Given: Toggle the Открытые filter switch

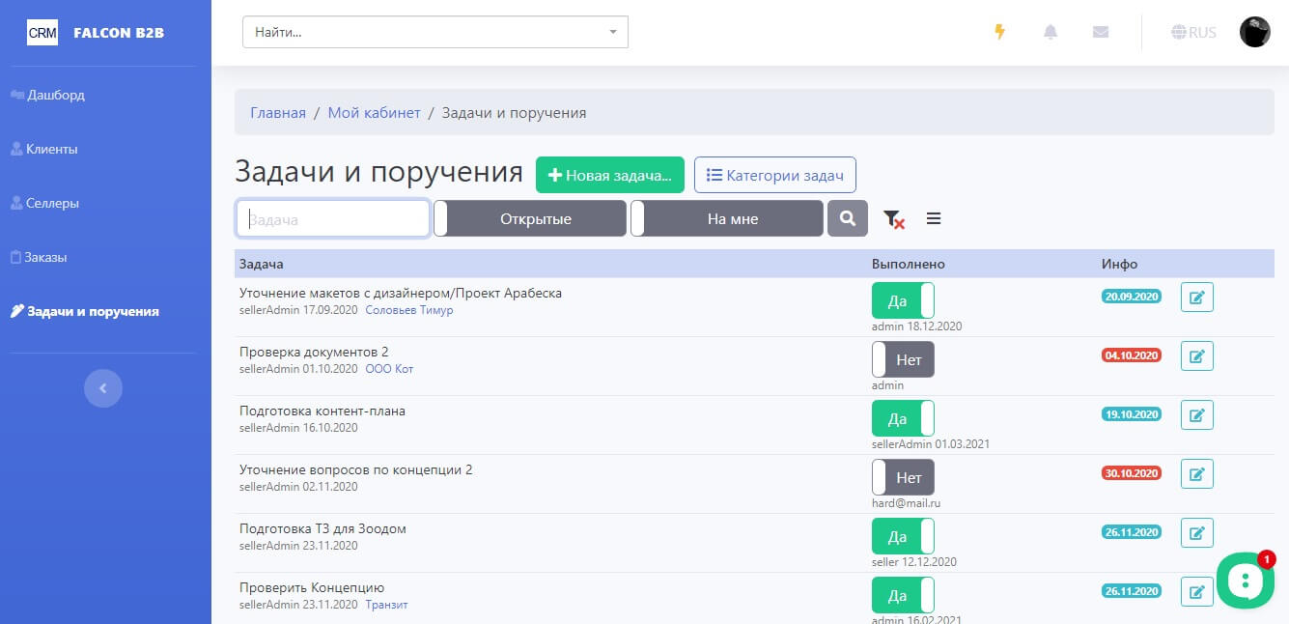Looking at the screenshot, I should pyautogui.click(x=530, y=218).
